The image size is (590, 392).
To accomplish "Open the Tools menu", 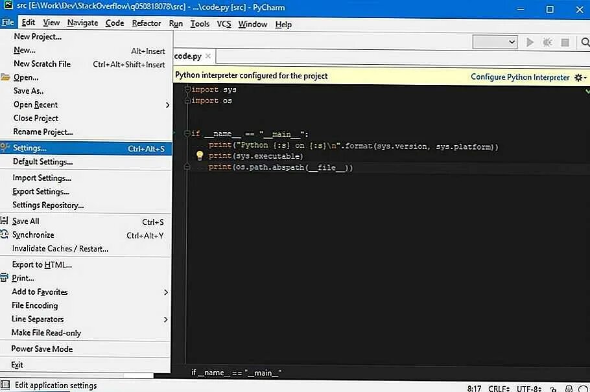I will [200, 24].
